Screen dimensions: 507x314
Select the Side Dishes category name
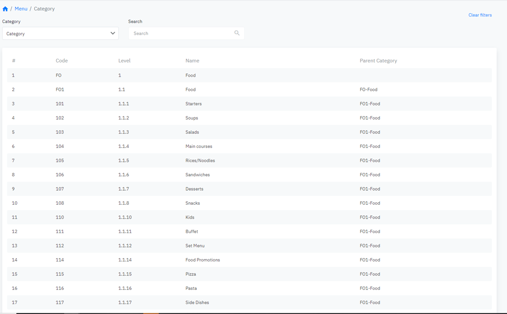click(x=197, y=303)
